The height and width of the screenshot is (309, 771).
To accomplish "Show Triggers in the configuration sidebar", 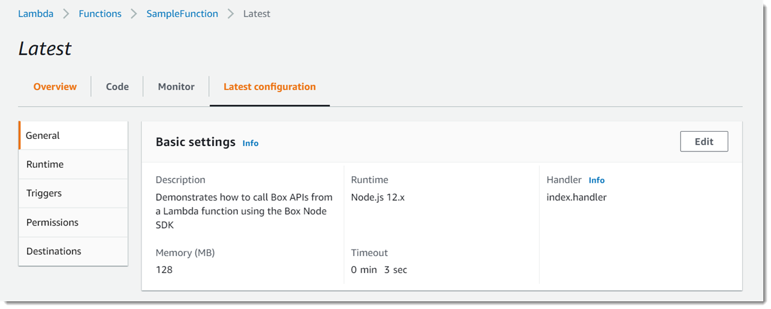I will tap(73, 193).
